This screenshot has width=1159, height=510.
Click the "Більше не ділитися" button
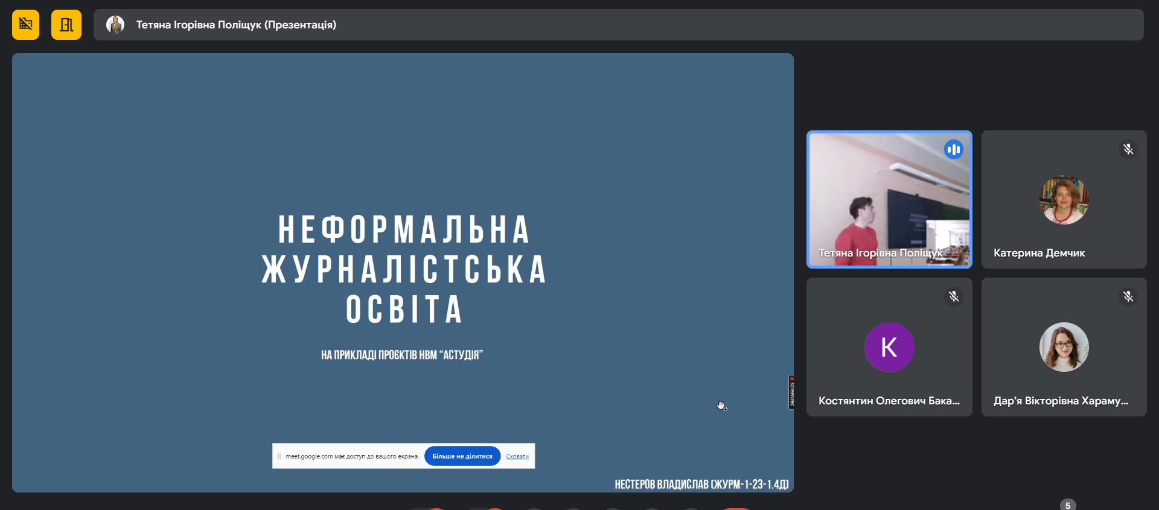(x=462, y=456)
